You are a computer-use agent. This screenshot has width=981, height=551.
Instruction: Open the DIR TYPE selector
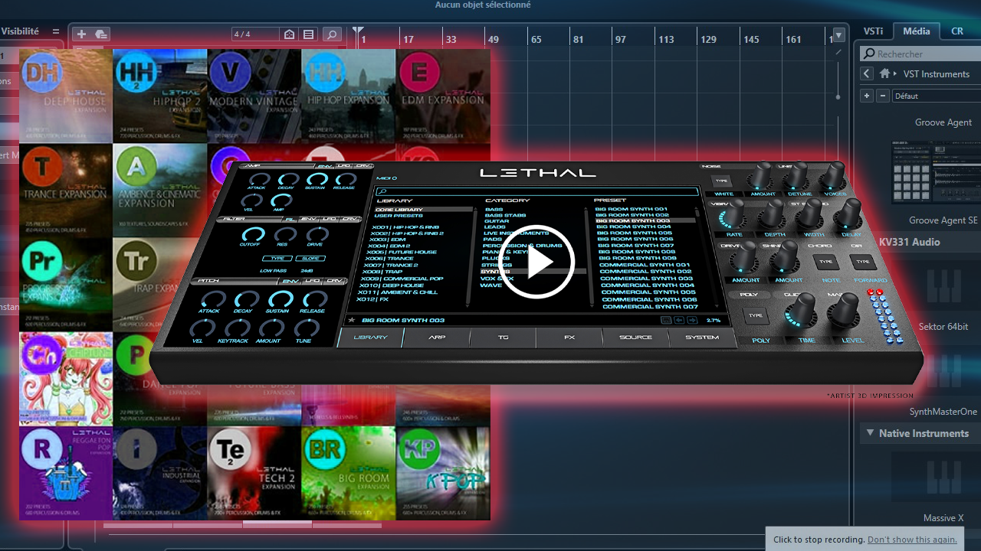[864, 262]
